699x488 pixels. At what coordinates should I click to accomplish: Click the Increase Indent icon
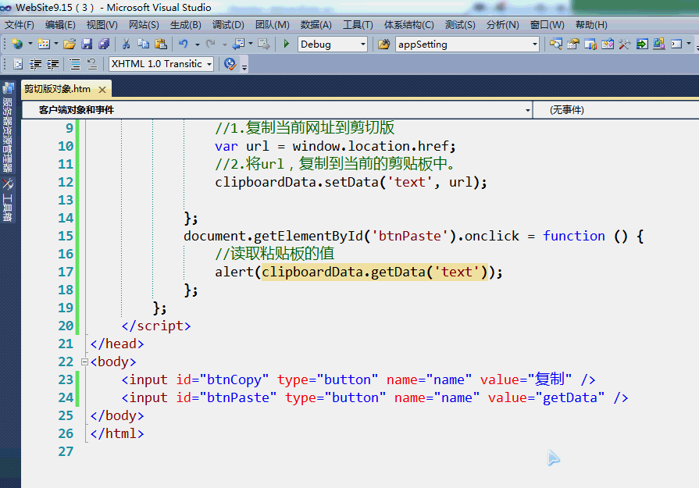[x=52, y=64]
